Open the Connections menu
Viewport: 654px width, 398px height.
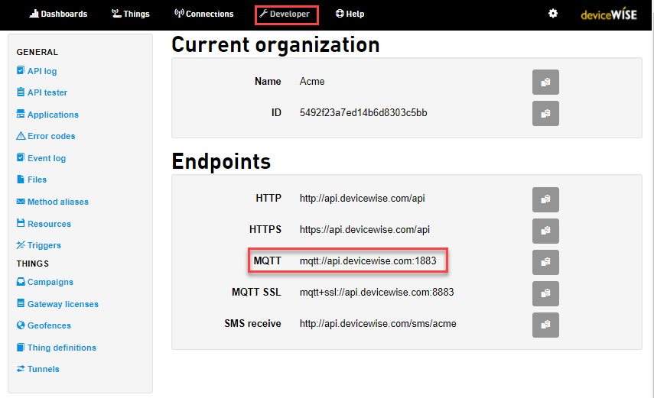(203, 14)
